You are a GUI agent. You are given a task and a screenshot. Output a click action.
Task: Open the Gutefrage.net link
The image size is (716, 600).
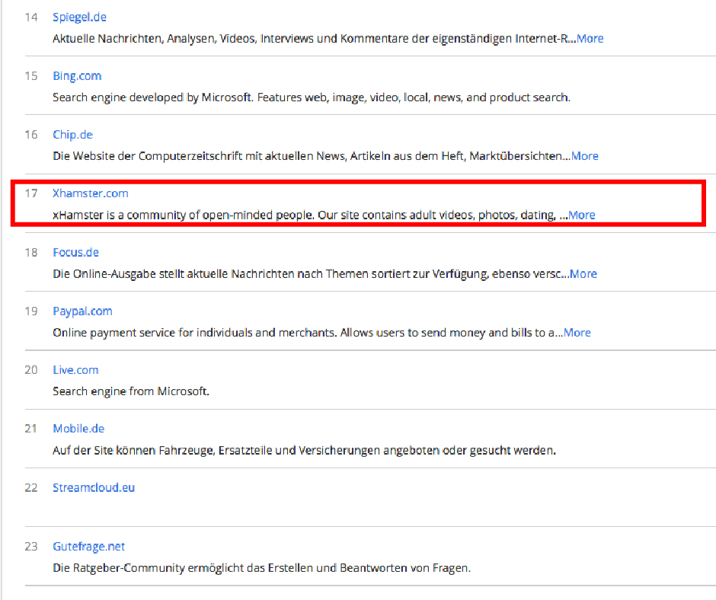(x=88, y=547)
